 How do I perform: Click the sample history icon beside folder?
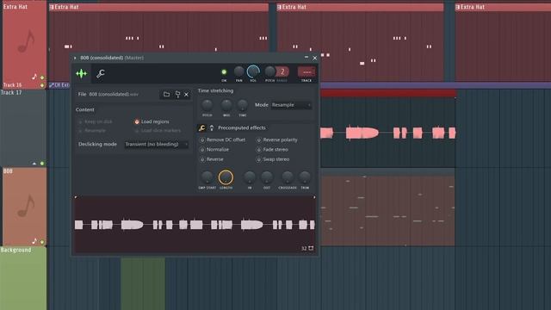point(177,94)
